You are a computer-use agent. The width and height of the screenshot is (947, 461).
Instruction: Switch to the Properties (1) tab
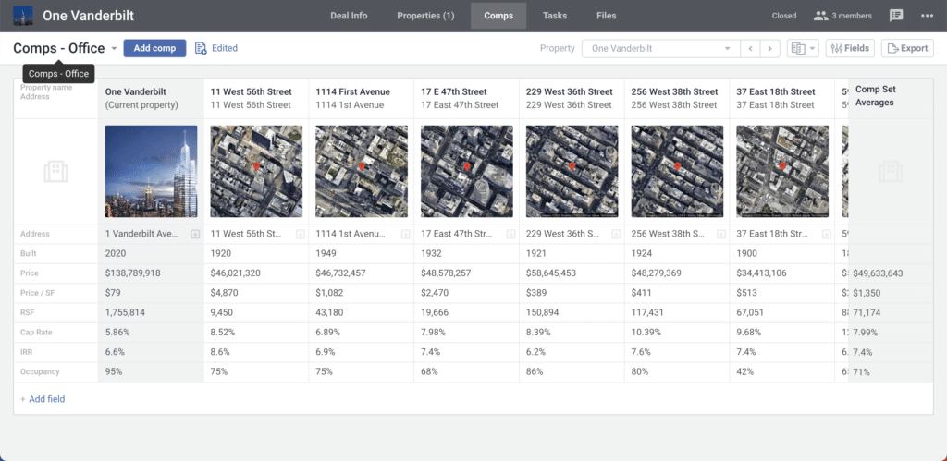[x=425, y=16]
